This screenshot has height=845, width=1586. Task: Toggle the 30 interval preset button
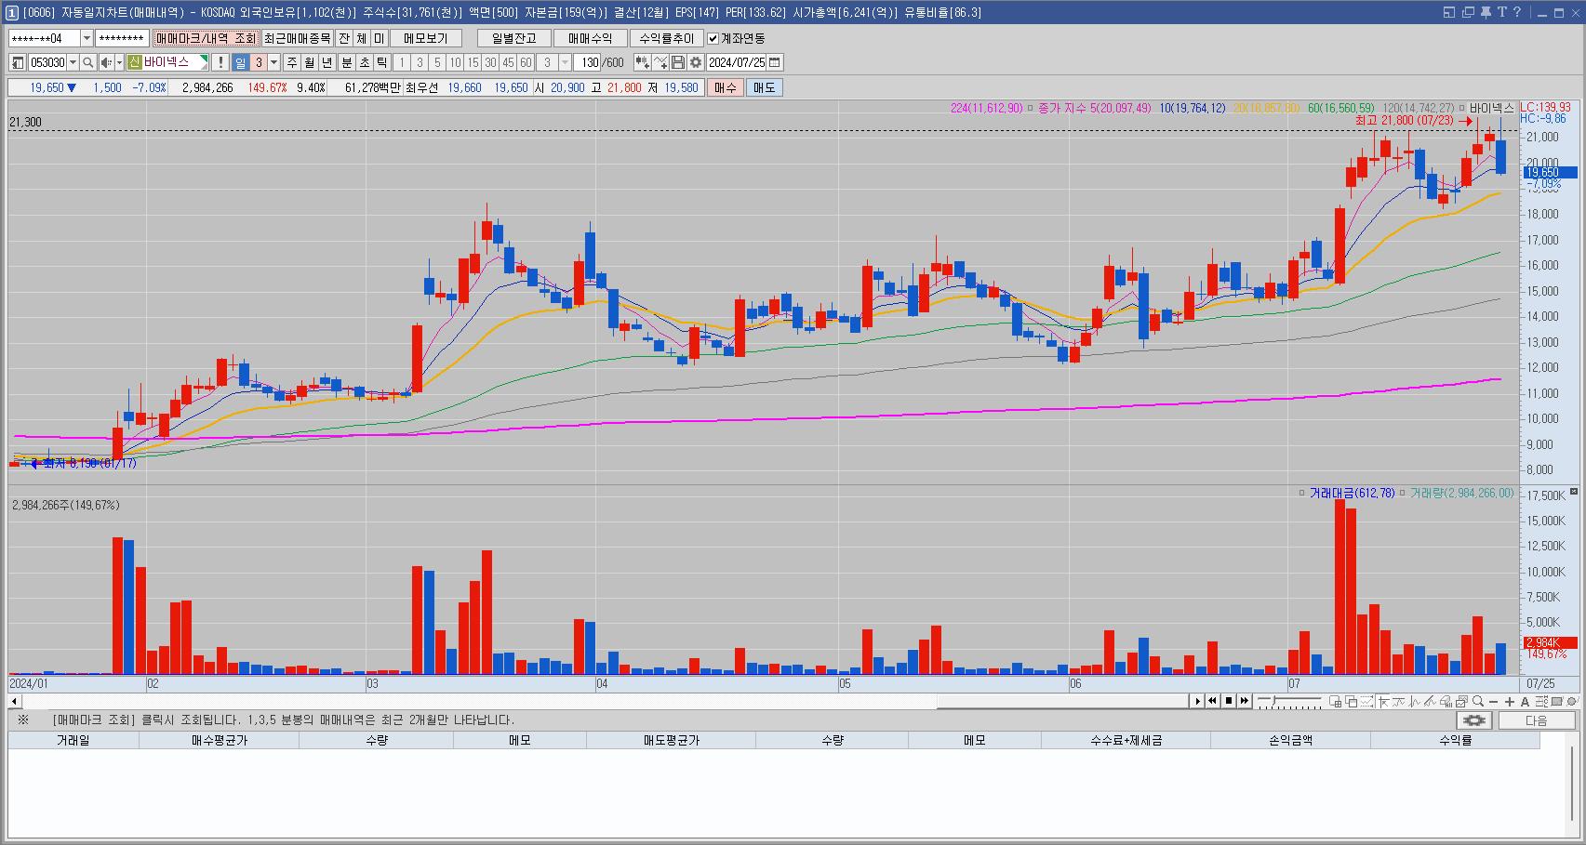490,62
